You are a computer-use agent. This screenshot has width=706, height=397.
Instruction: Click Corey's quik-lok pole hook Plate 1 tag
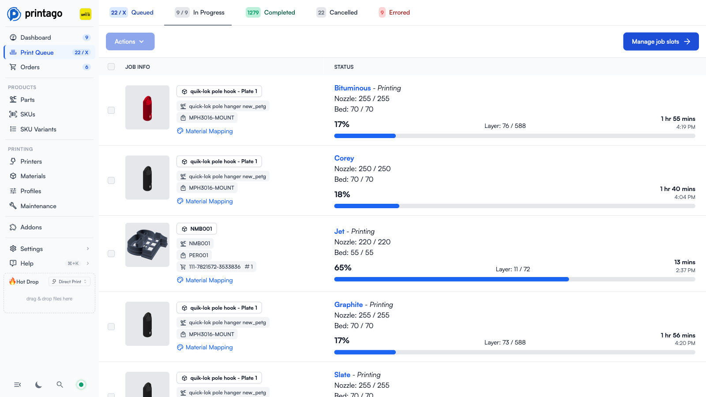tap(219, 161)
